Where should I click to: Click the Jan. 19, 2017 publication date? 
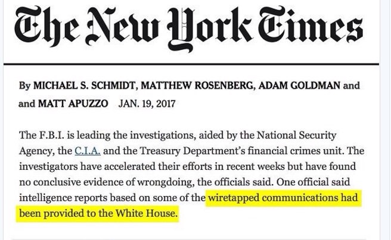[x=147, y=103]
